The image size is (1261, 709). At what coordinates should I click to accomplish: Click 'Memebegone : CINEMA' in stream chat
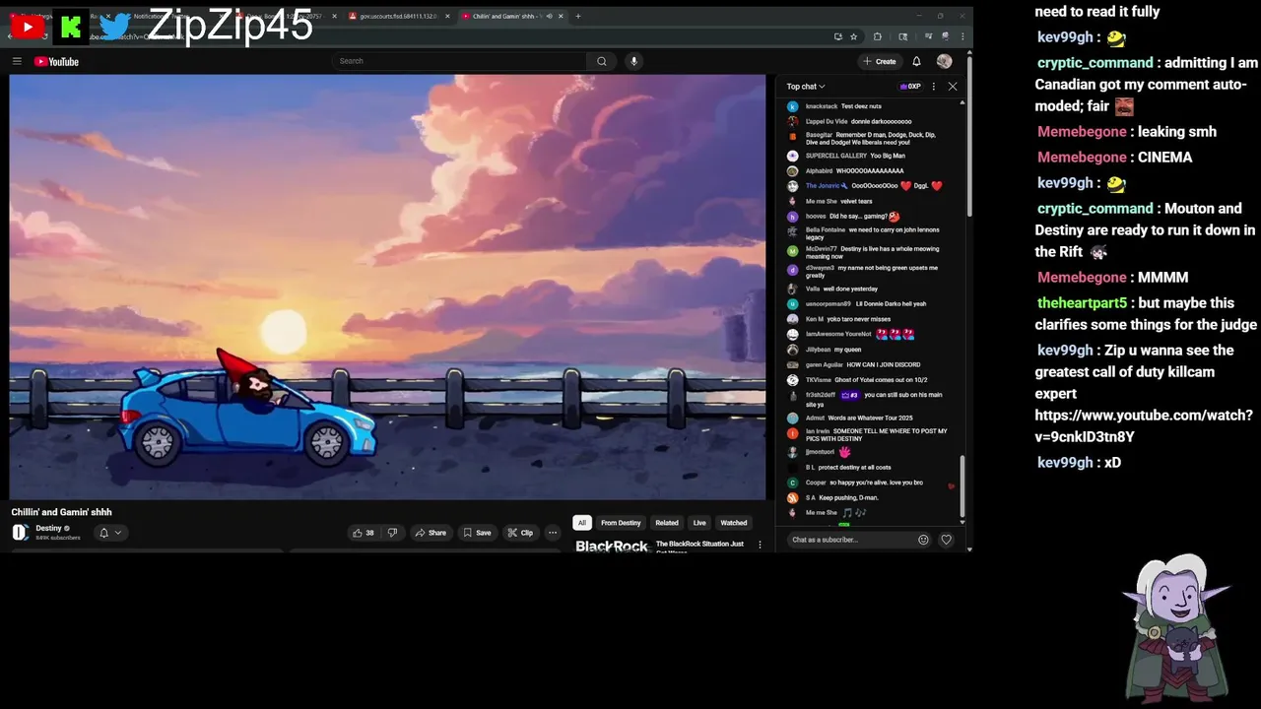click(x=1114, y=158)
